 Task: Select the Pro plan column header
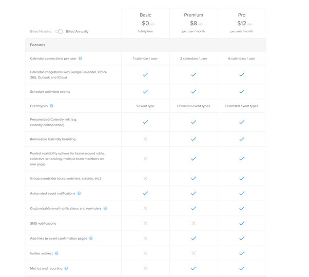point(242,23)
